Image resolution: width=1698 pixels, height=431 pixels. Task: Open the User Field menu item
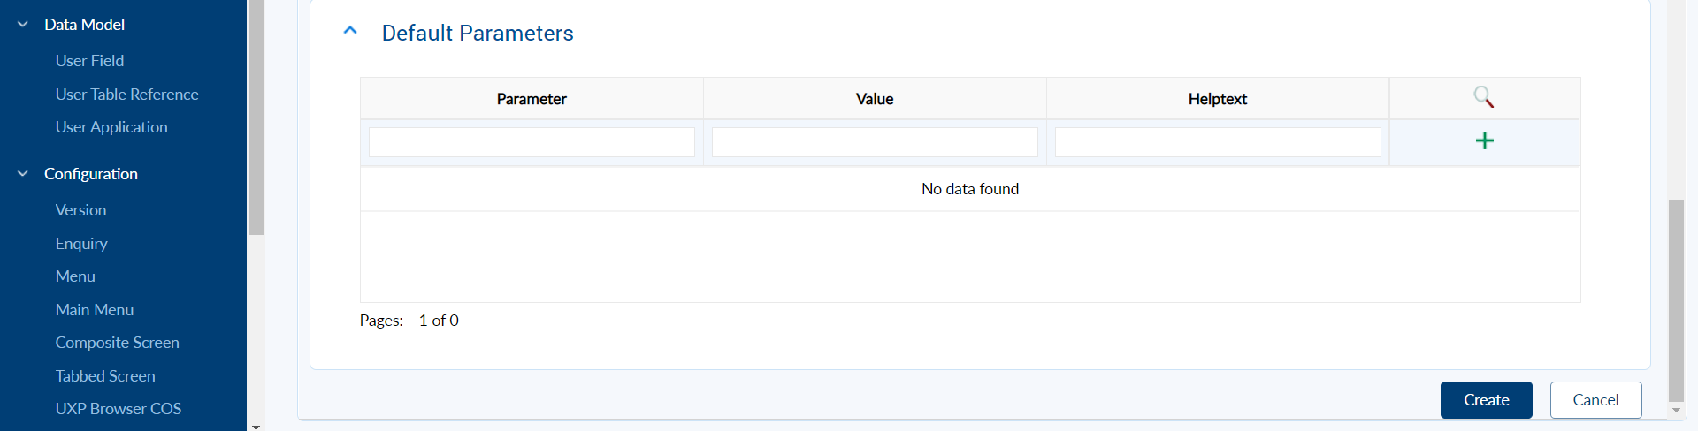pyautogui.click(x=89, y=61)
